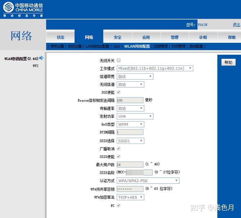This screenshot has height=218, width=241.
Task: Click the China Mobile logo icon
Action: pyautogui.click(x=9, y=7)
